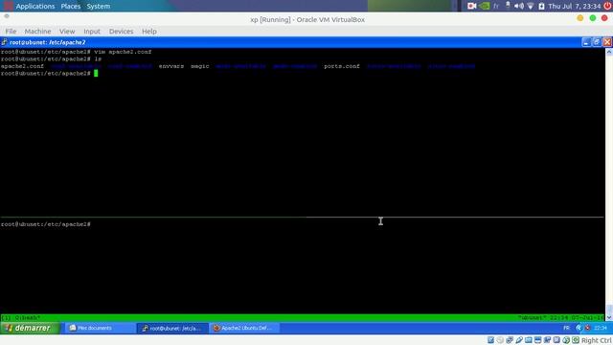613x345 pixels.
Task: Click the date and time clock
Action: pyautogui.click(x=575, y=6)
